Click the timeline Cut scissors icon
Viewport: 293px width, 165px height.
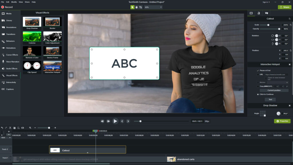click(10, 128)
